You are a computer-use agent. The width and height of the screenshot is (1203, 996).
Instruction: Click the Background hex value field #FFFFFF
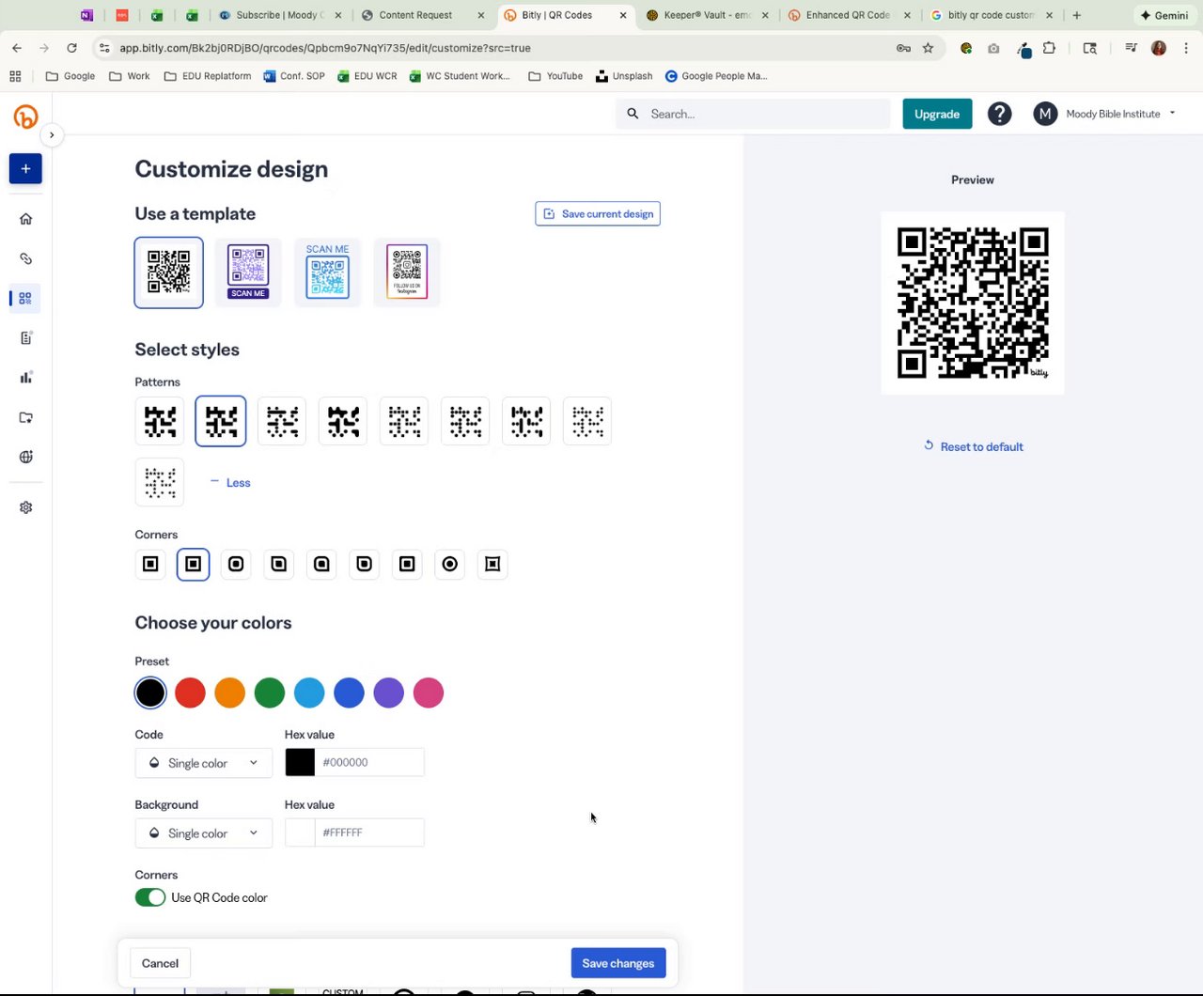coord(369,833)
